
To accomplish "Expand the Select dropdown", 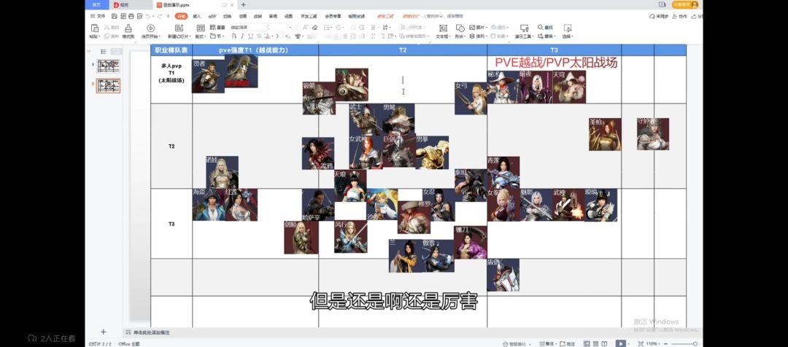I will tap(572, 36).
